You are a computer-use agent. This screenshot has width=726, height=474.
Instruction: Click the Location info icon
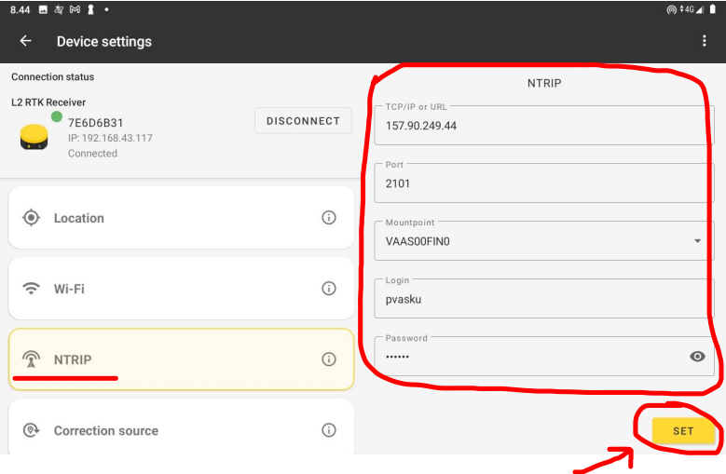pyautogui.click(x=329, y=218)
